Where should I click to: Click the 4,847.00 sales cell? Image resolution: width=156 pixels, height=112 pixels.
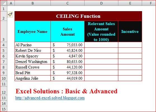(68, 56)
